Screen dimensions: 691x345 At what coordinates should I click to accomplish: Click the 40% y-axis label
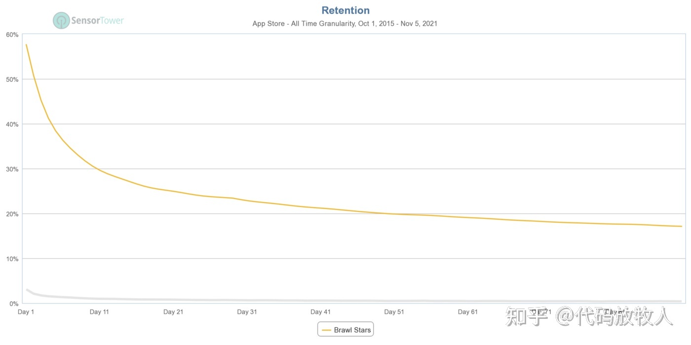(12, 124)
